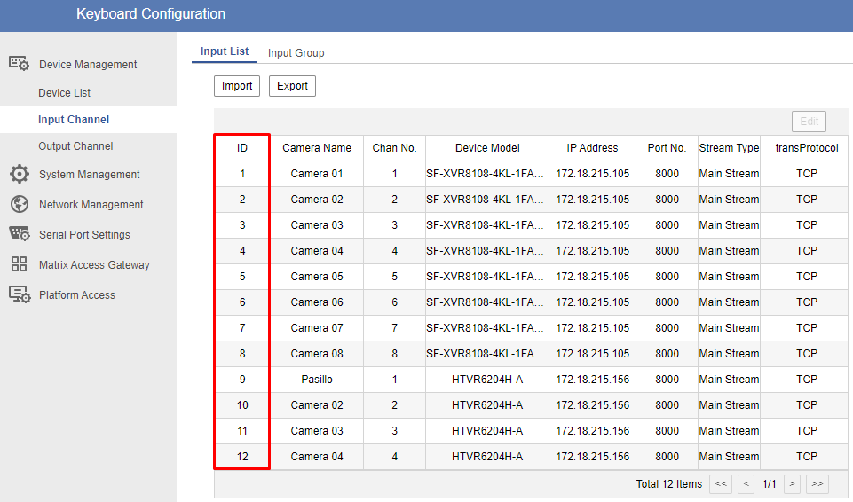Image resolution: width=853 pixels, height=502 pixels.
Task: Select Input Channel in sidebar
Action: tap(74, 120)
